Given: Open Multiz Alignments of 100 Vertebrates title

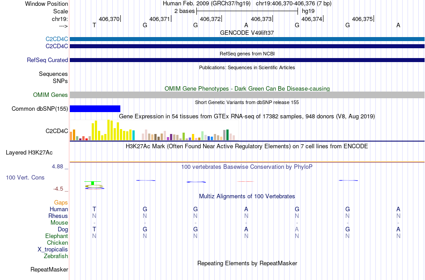Looking at the screenshot, I should point(247,196).
